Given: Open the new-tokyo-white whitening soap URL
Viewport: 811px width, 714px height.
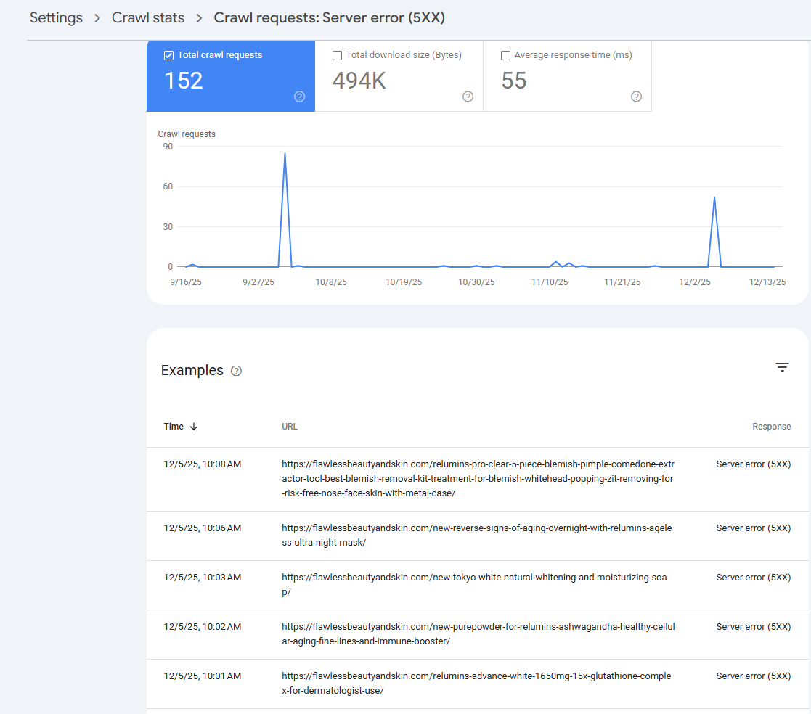Looking at the screenshot, I should [474, 585].
